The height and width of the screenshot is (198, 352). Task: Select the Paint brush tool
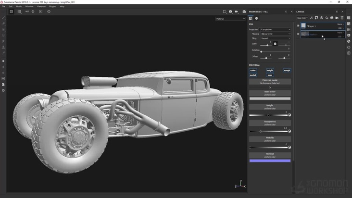(x=3, y=18)
